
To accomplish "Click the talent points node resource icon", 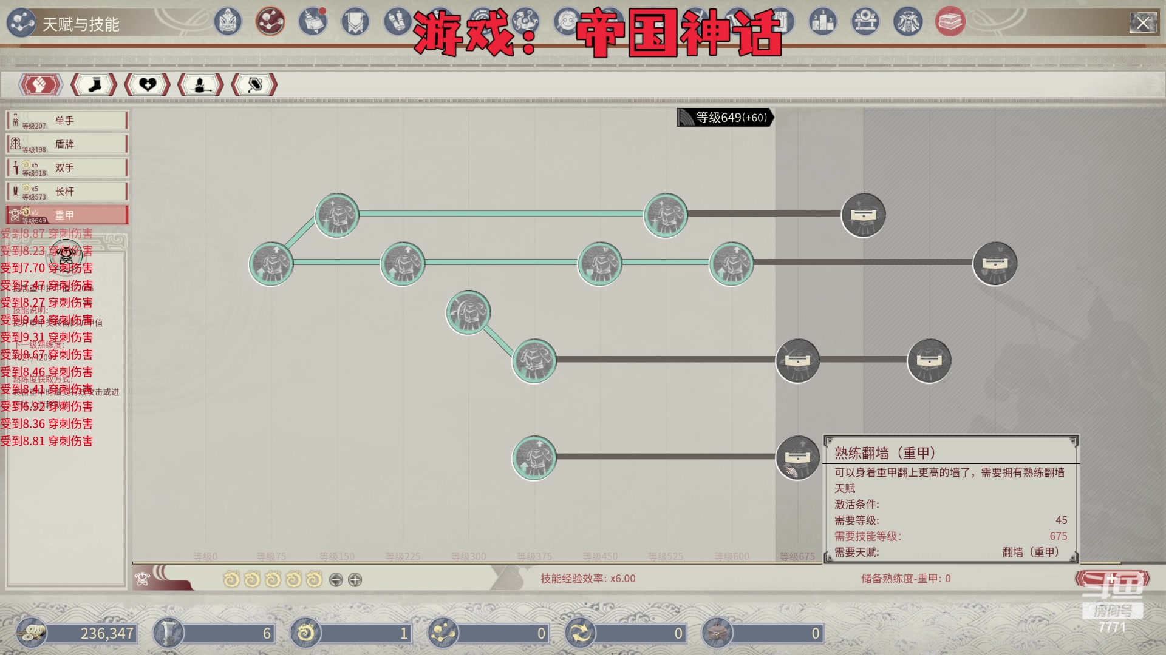I will click(443, 633).
